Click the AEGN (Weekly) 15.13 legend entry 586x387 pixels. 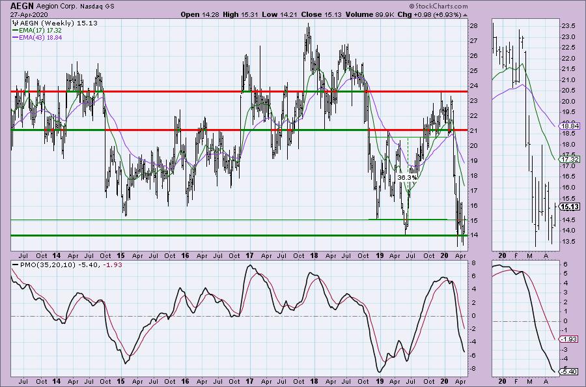click(59, 23)
